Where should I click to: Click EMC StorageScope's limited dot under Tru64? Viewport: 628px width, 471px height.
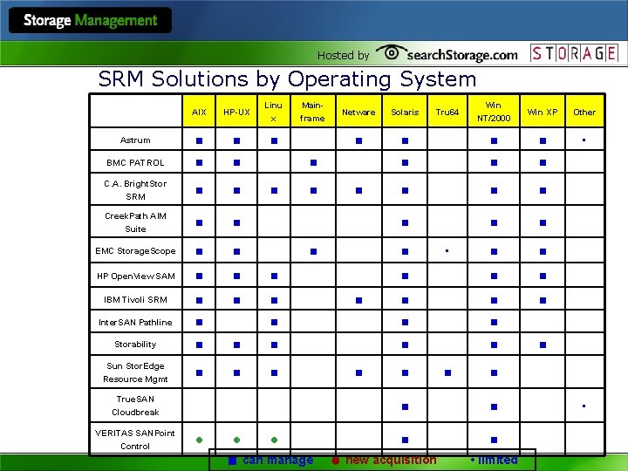[x=447, y=250]
